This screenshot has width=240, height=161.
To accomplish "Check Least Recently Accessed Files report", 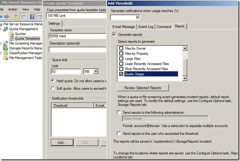I will pyautogui.click(x=121, y=64).
